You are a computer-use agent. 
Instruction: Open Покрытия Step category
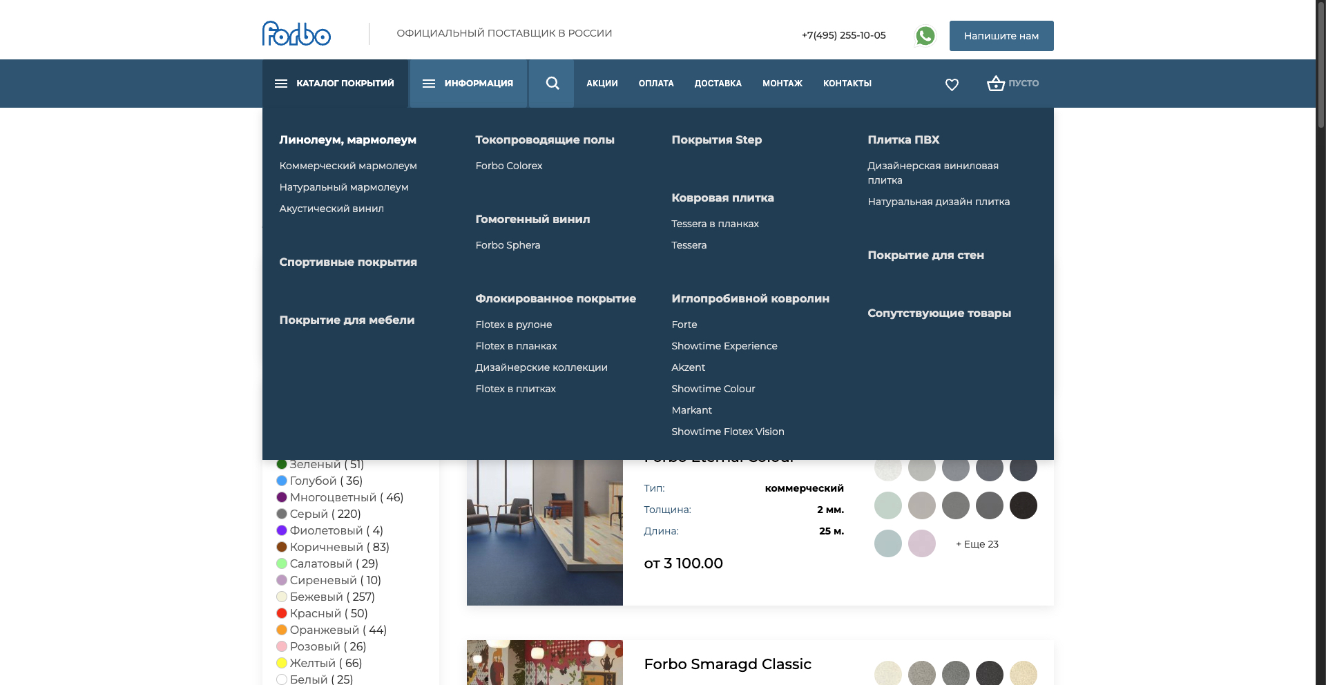click(716, 139)
